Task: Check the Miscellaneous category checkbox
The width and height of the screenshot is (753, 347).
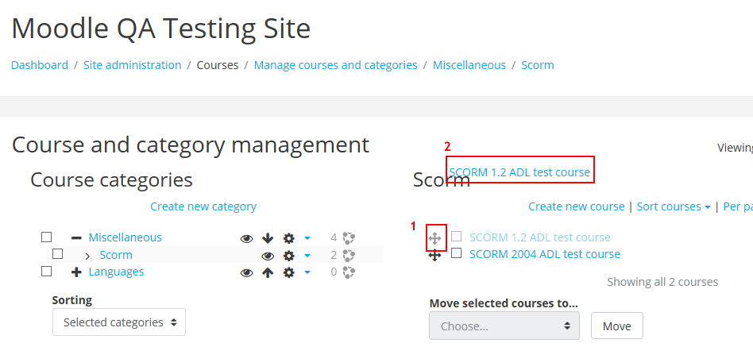Action: tap(46, 237)
